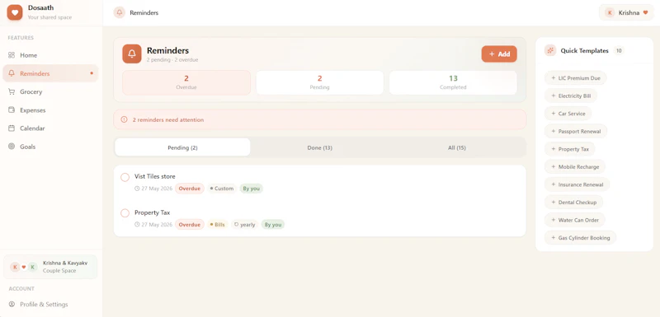Click the large orange Reminders bell icon
The image size is (660, 317).
click(132, 54)
